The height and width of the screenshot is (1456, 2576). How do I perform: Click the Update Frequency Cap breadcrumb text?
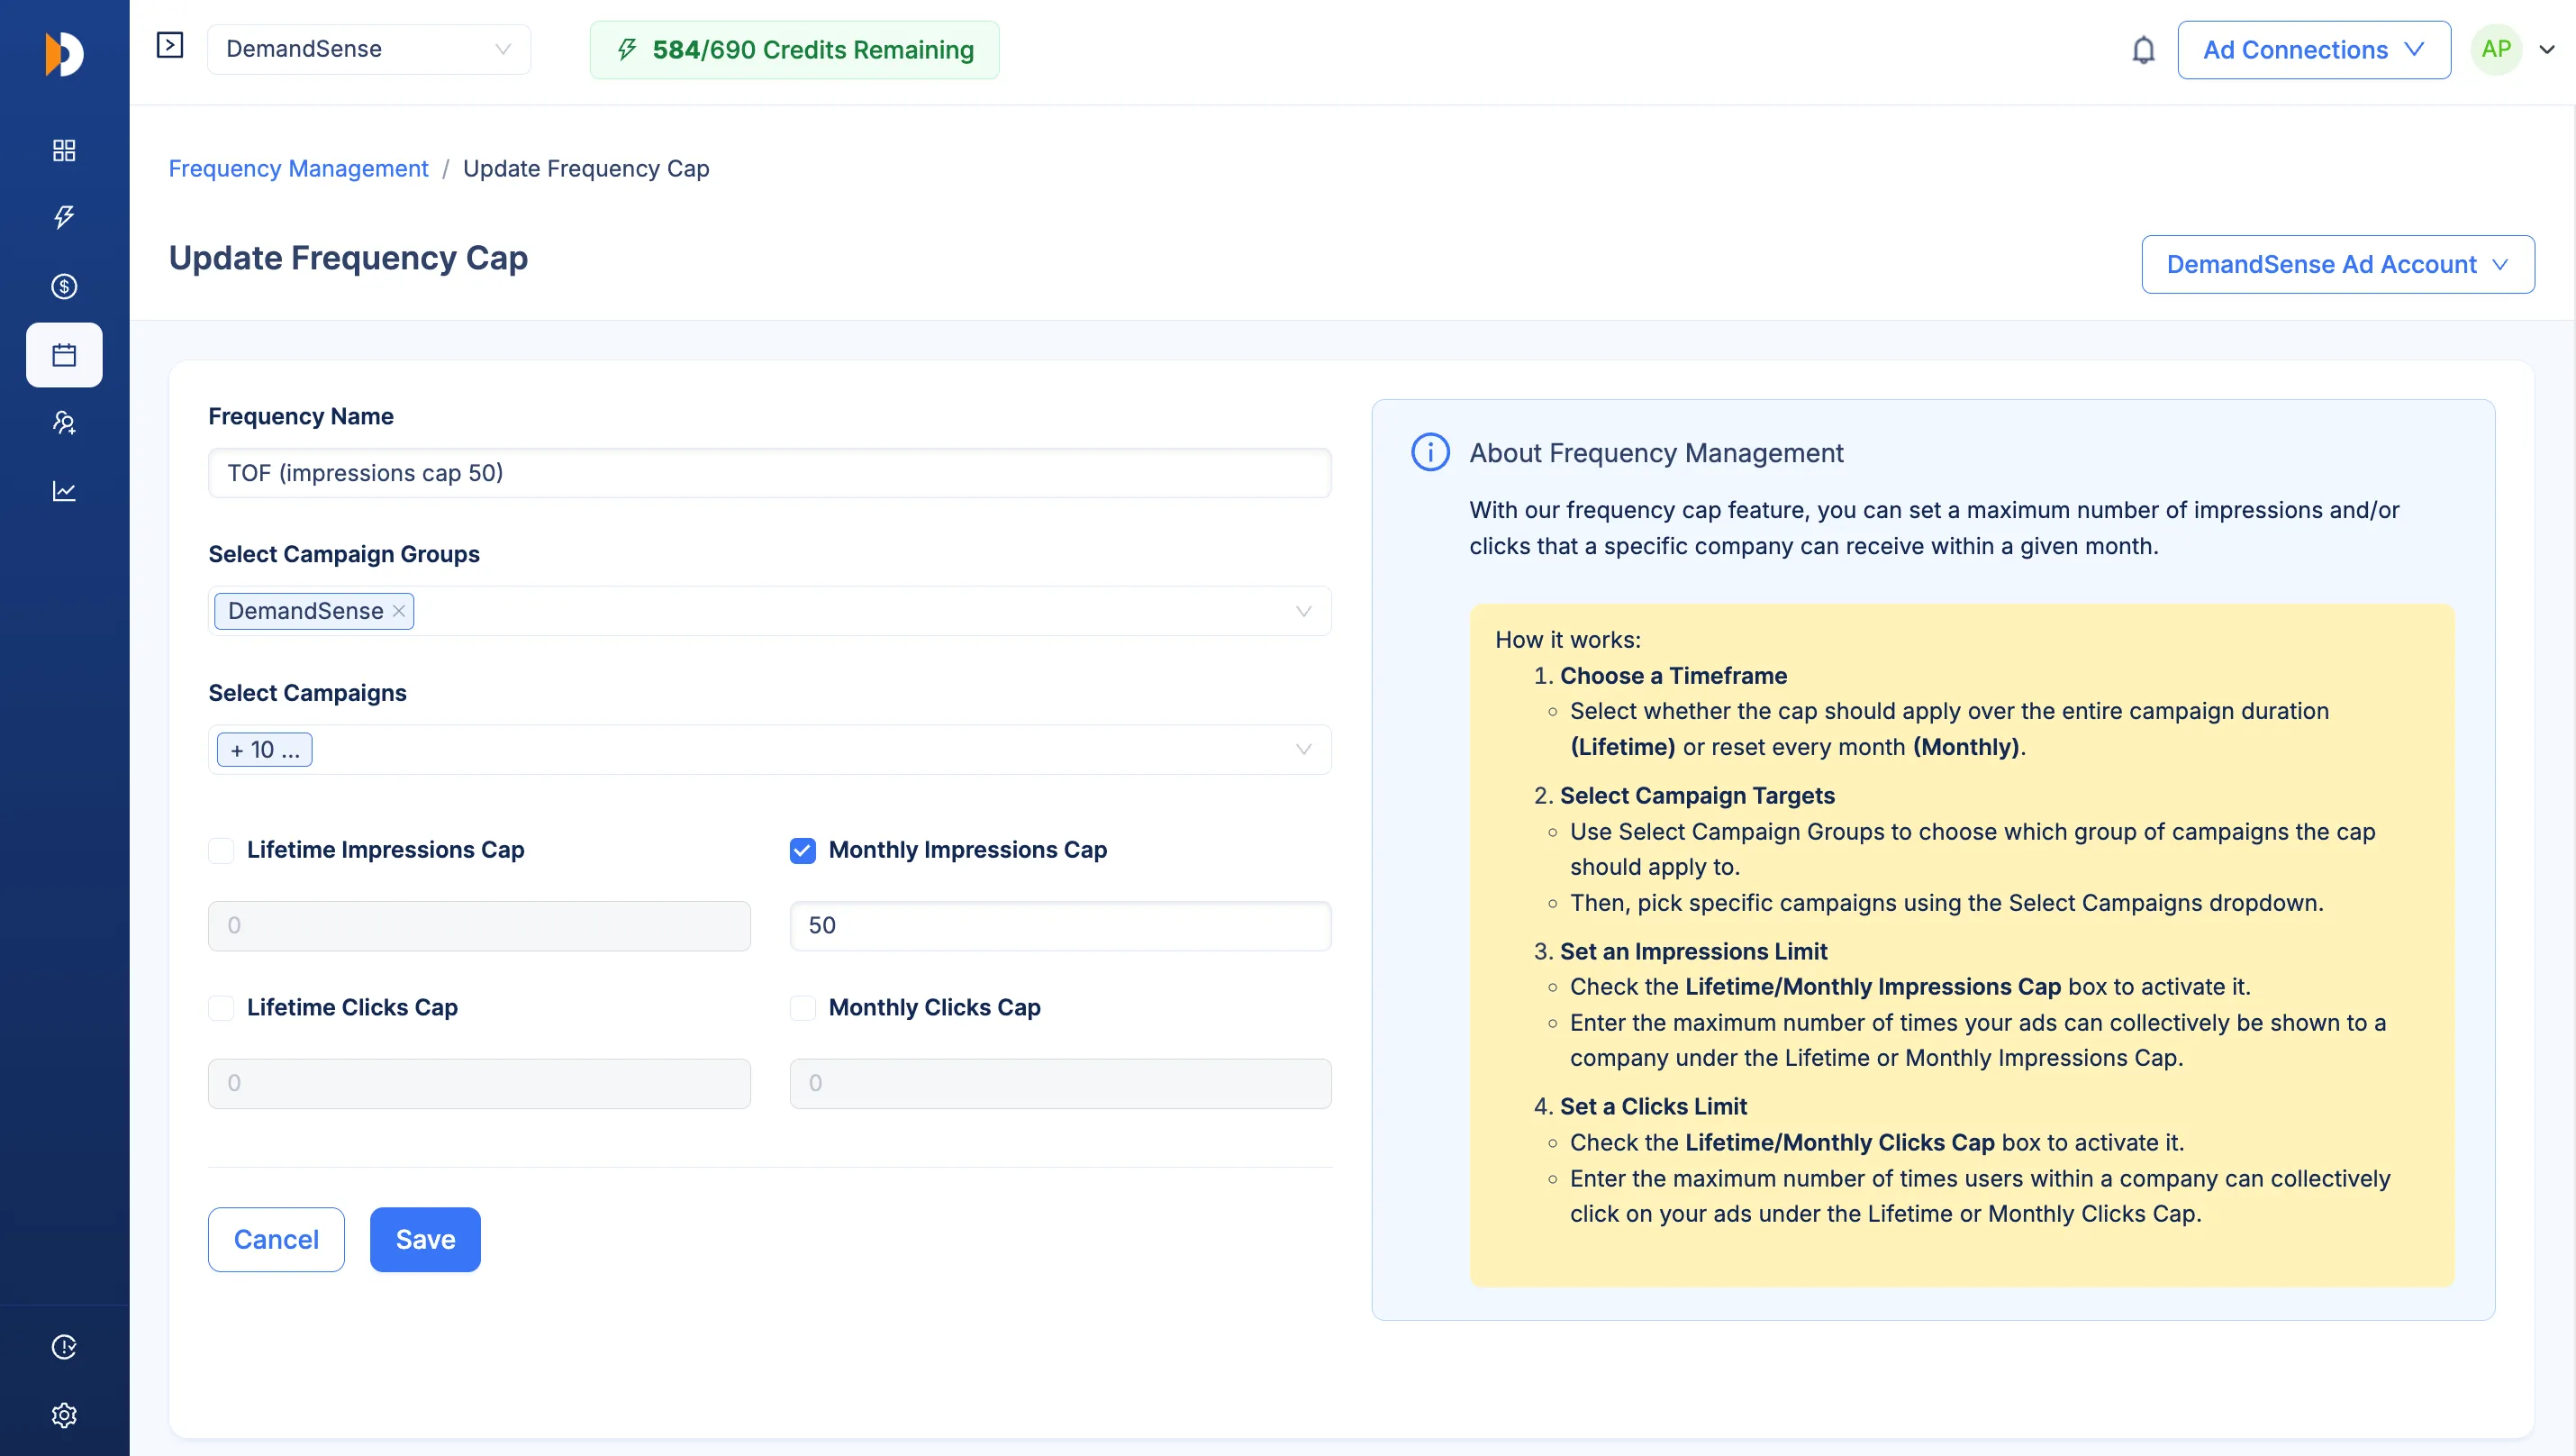click(586, 168)
